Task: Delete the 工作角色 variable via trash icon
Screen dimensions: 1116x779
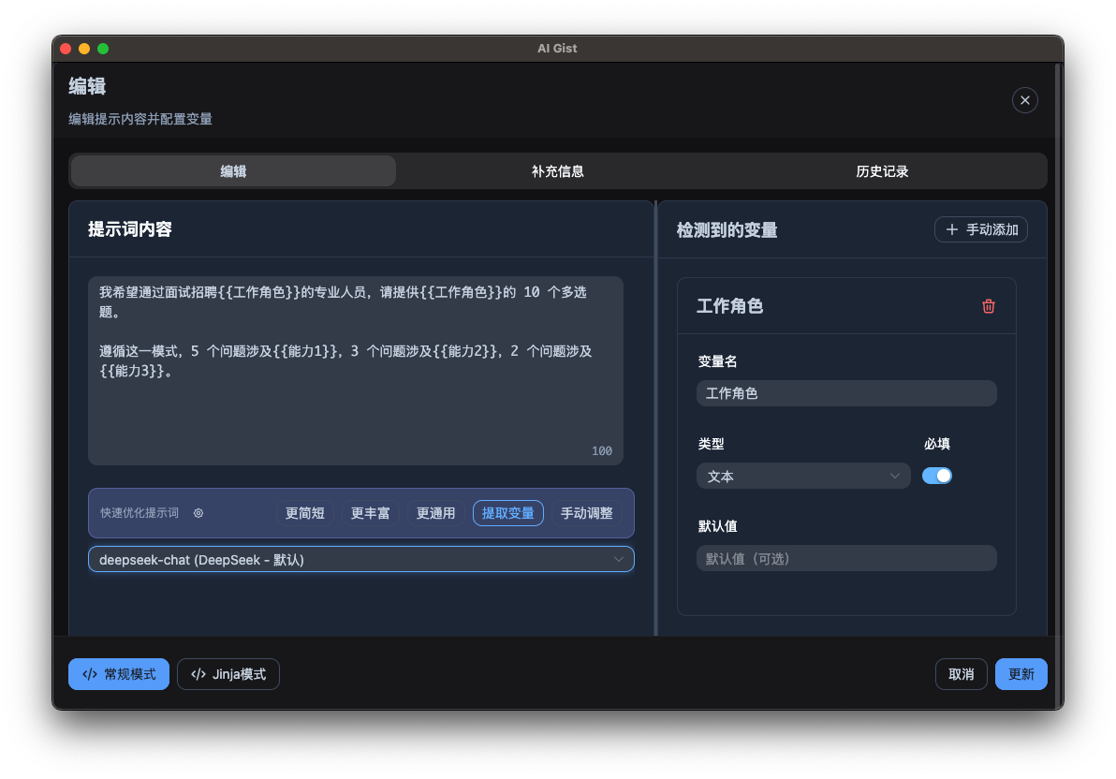Action: [989, 306]
